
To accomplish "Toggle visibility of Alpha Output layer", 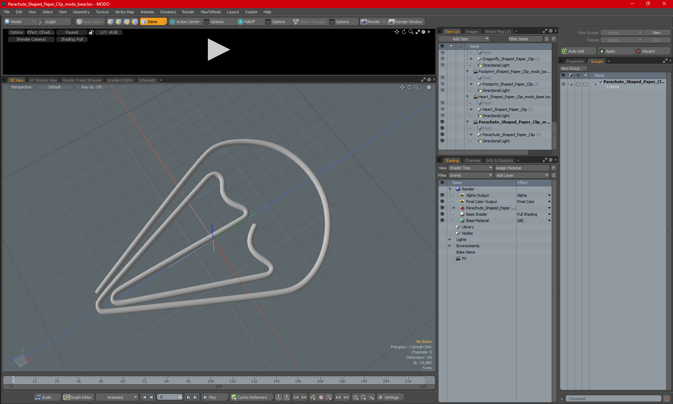I will (442, 195).
